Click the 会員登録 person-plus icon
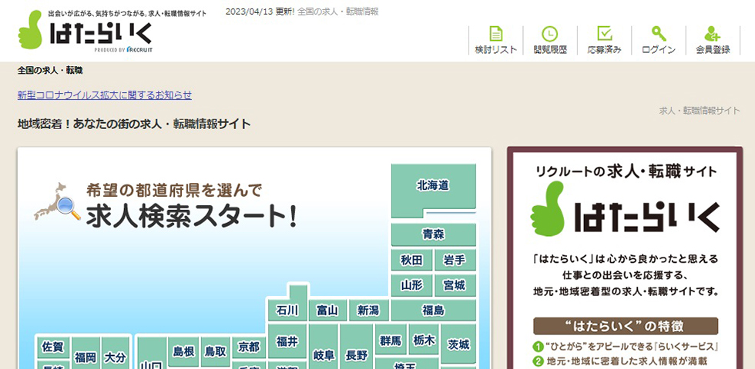The width and height of the screenshot is (755, 369). point(713,34)
